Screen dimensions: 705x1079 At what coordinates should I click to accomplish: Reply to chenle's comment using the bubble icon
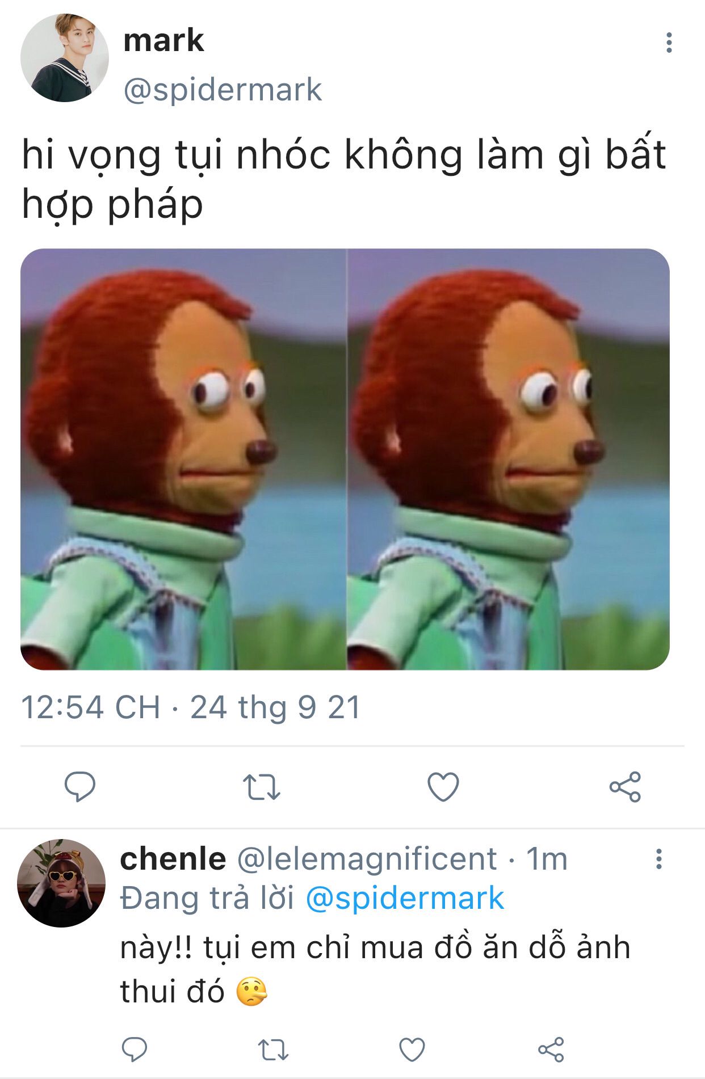[x=135, y=1050]
